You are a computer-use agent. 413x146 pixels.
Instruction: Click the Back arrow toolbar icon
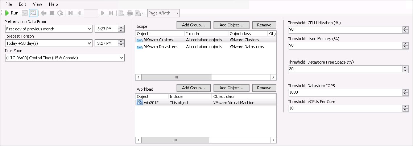pos(44,13)
